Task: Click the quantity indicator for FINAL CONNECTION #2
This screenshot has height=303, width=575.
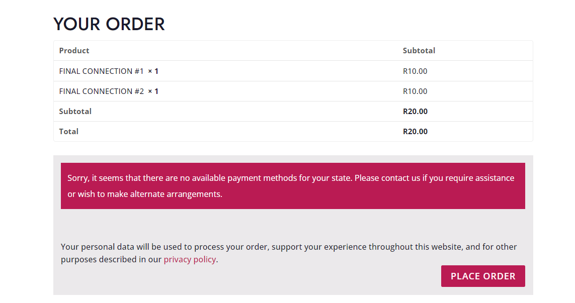Action: click(x=155, y=91)
